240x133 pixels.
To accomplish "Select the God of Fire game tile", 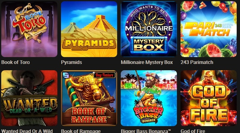I will click(209, 98).
